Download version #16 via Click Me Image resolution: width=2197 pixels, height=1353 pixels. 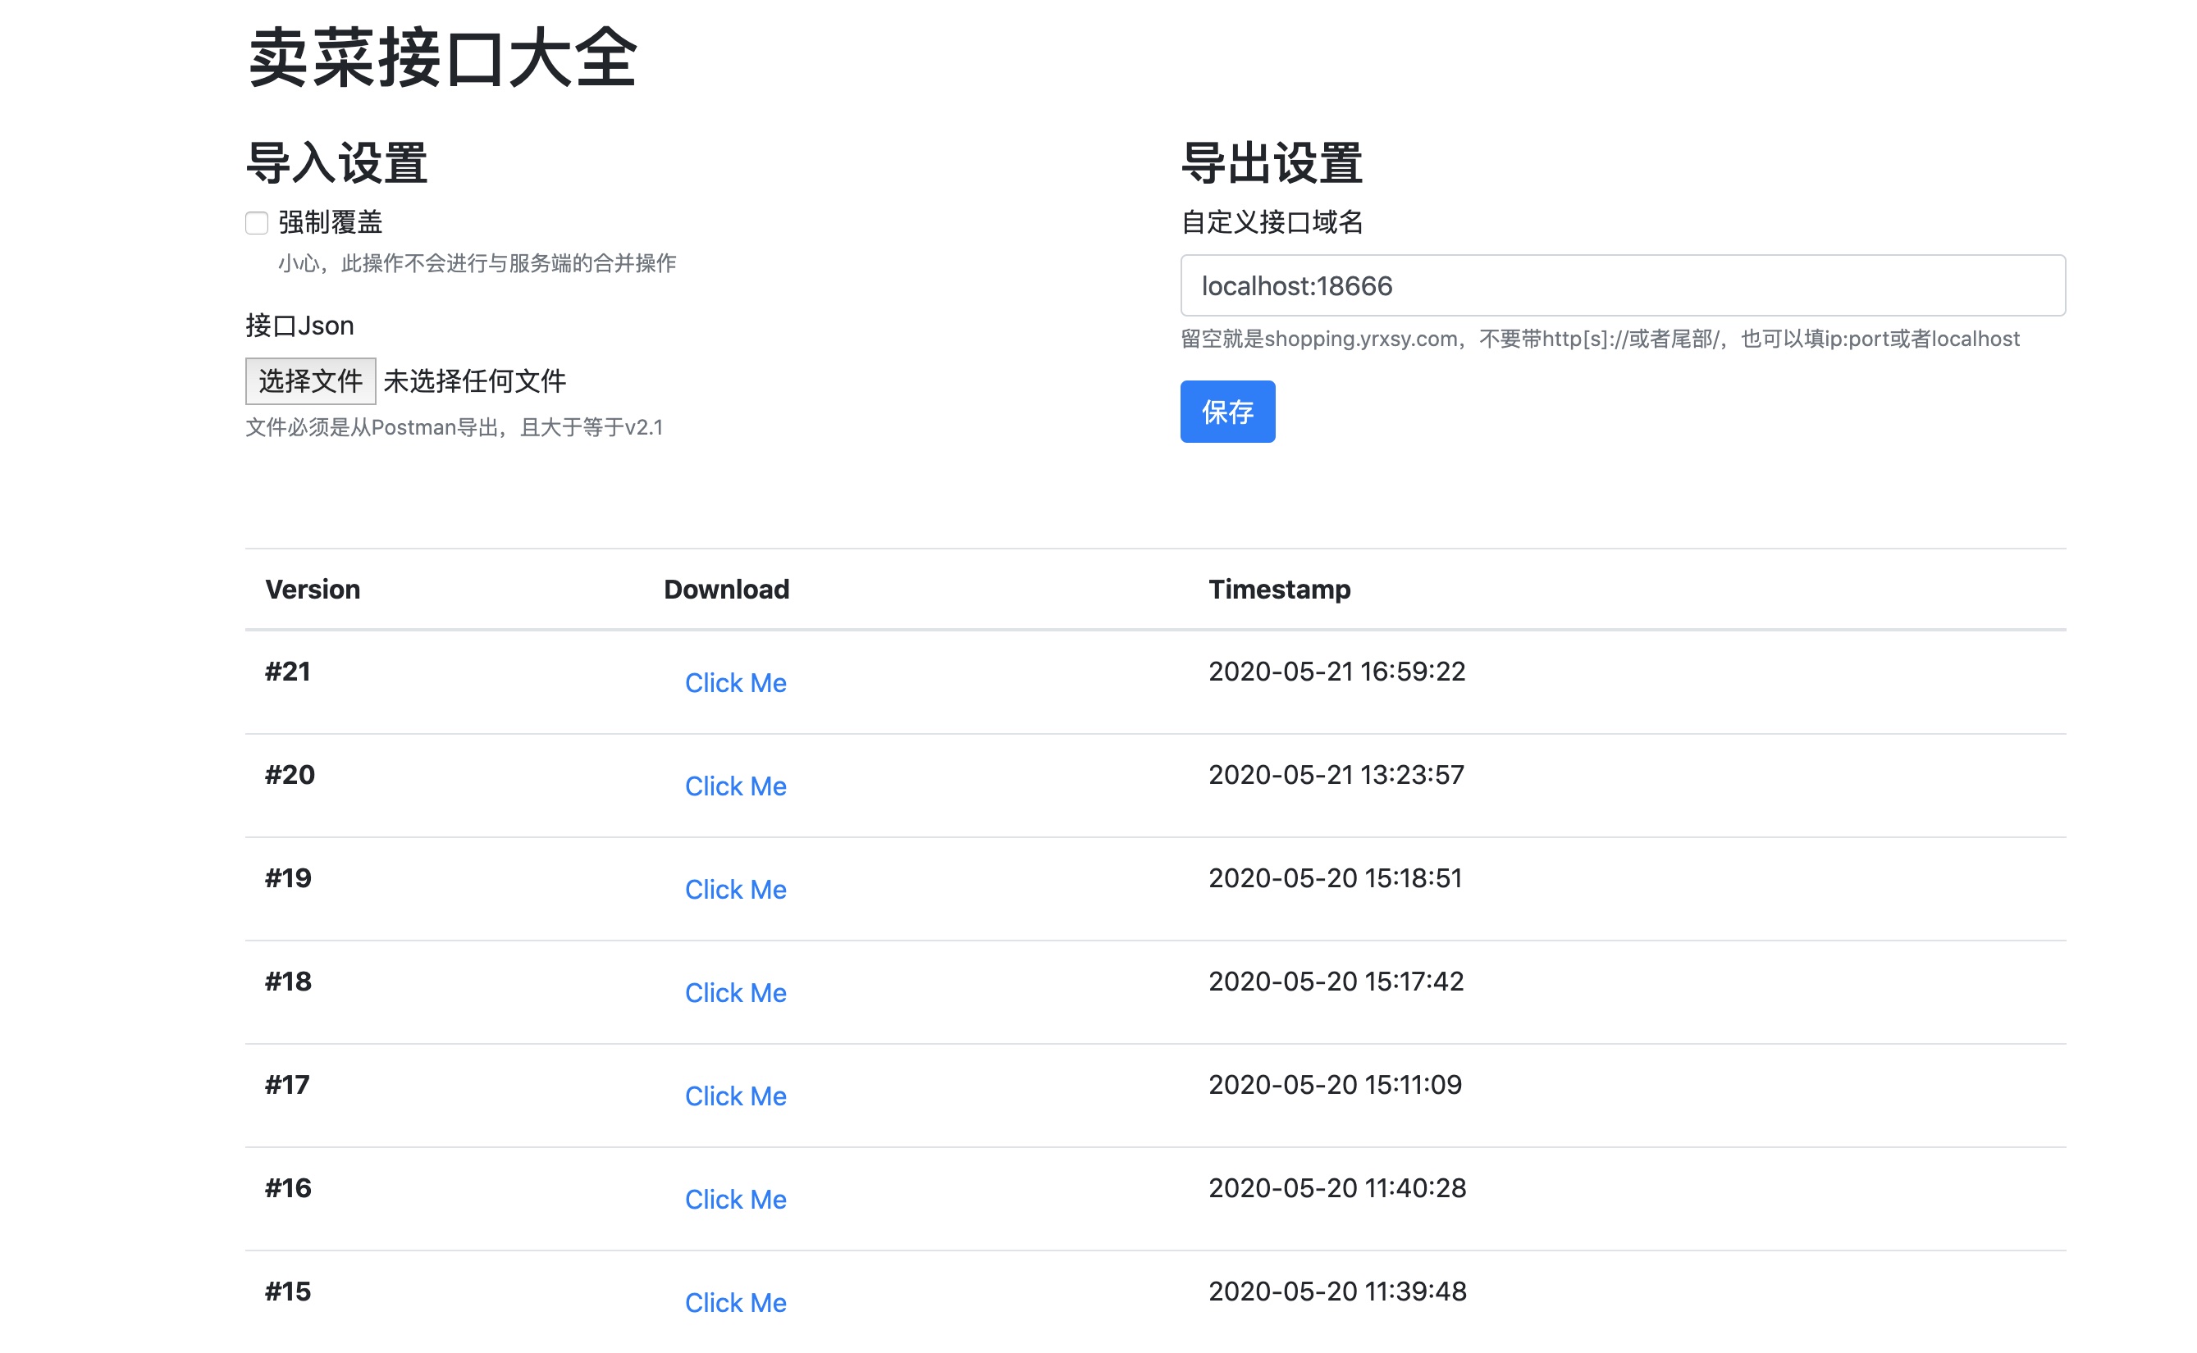coord(735,1199)
